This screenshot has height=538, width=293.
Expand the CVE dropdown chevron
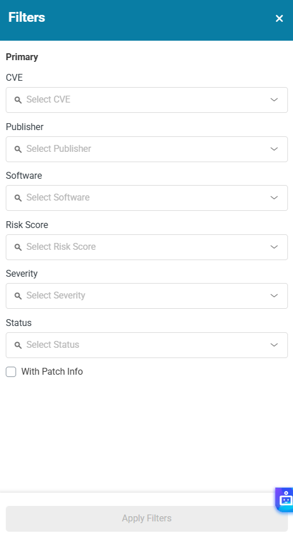(x=274, y=100)
